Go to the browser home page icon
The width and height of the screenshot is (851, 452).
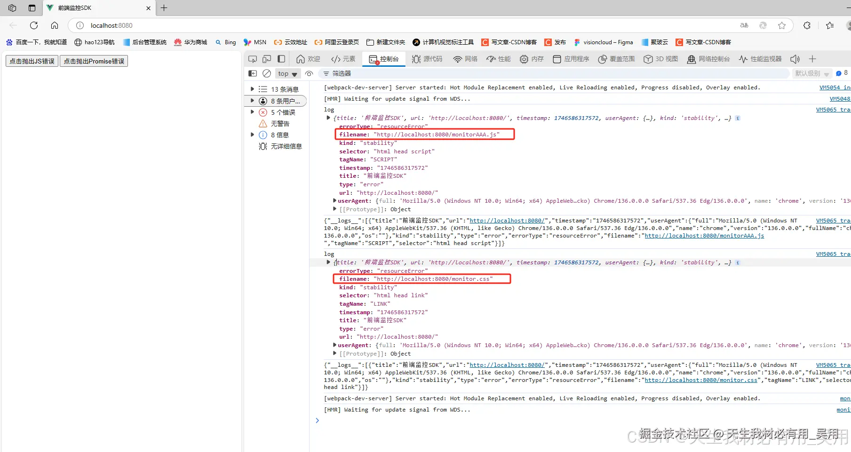pyautogui.click(x=55, y=25)
